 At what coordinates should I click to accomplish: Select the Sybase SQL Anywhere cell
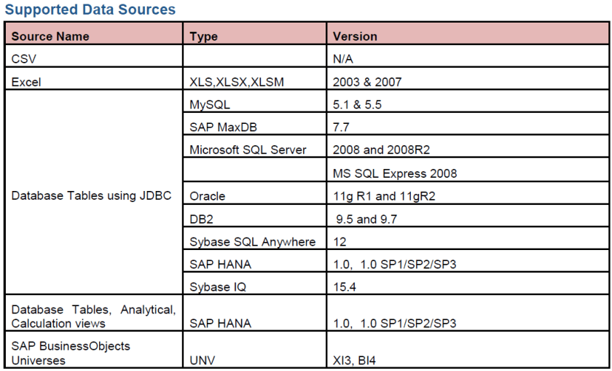(253, 241)
